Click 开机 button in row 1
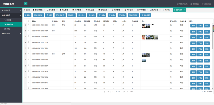The image size is (214, 105). [200, 26]
